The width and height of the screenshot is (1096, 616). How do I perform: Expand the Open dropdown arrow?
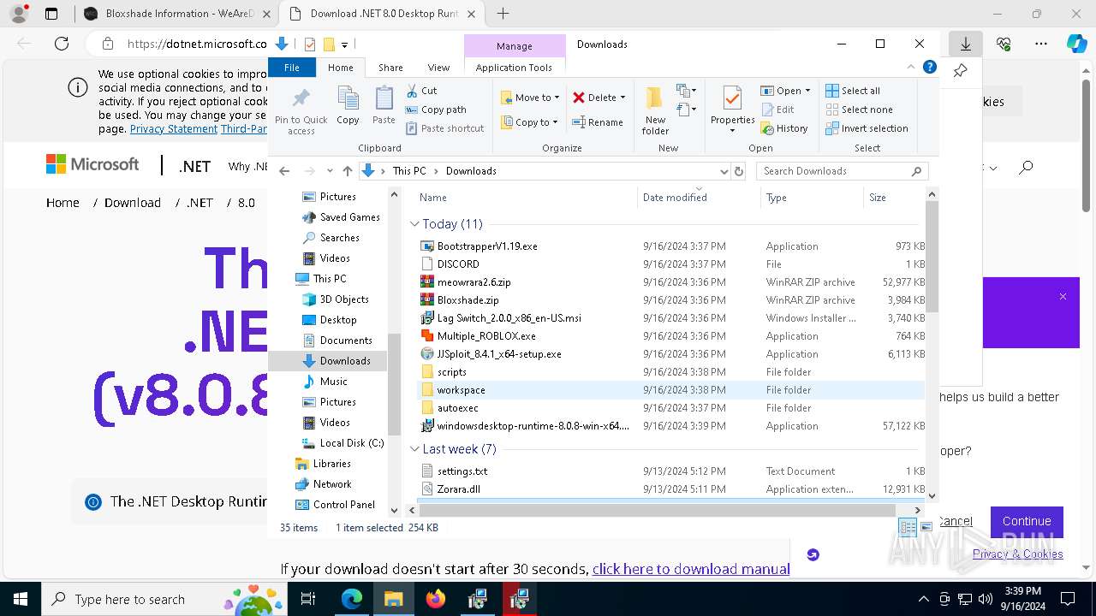pyautogui.click(x=807, y=91)
